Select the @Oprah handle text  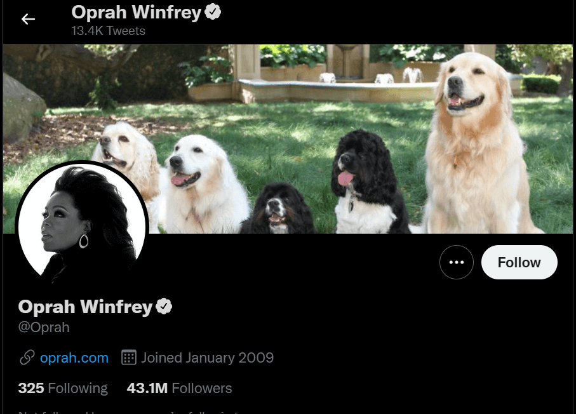[x=44, y=327]
